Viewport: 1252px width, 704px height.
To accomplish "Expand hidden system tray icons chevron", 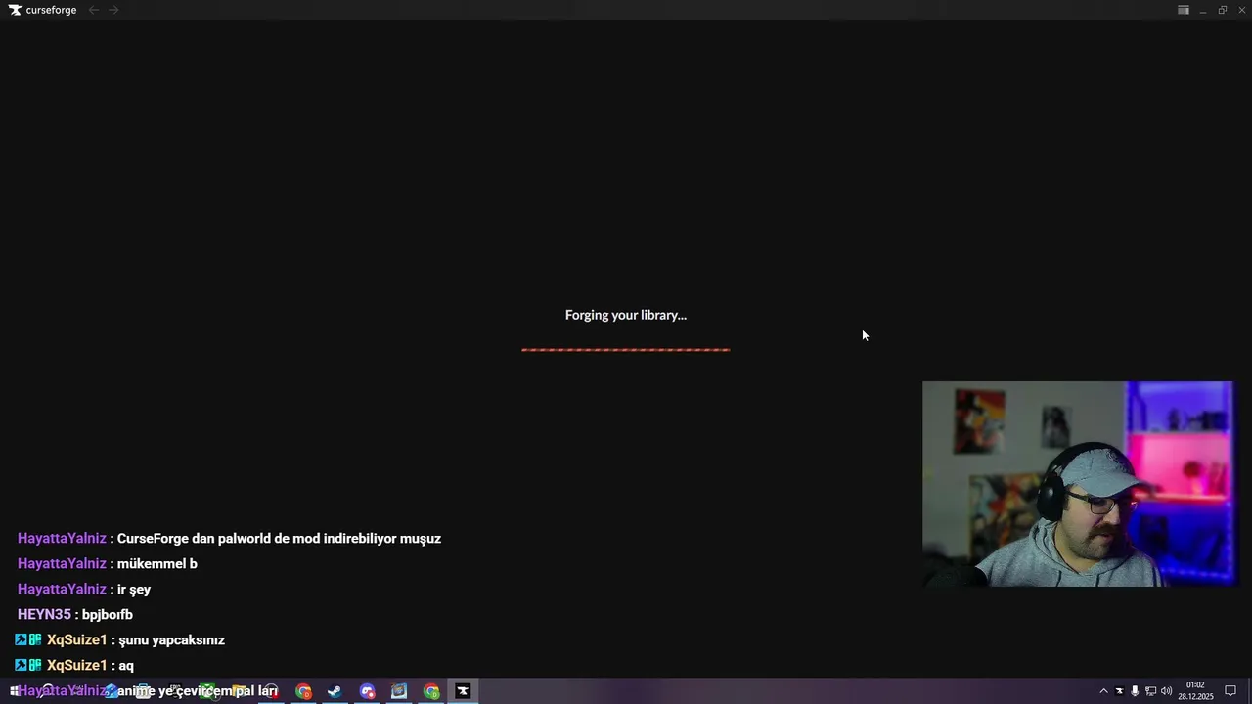I will (x=1104, y=691).
